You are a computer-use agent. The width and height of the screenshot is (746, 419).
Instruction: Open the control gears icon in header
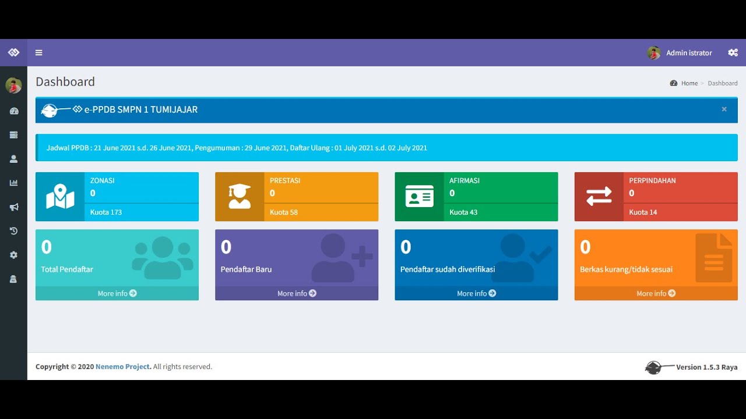pyautogui.click(x=733, y=53)
